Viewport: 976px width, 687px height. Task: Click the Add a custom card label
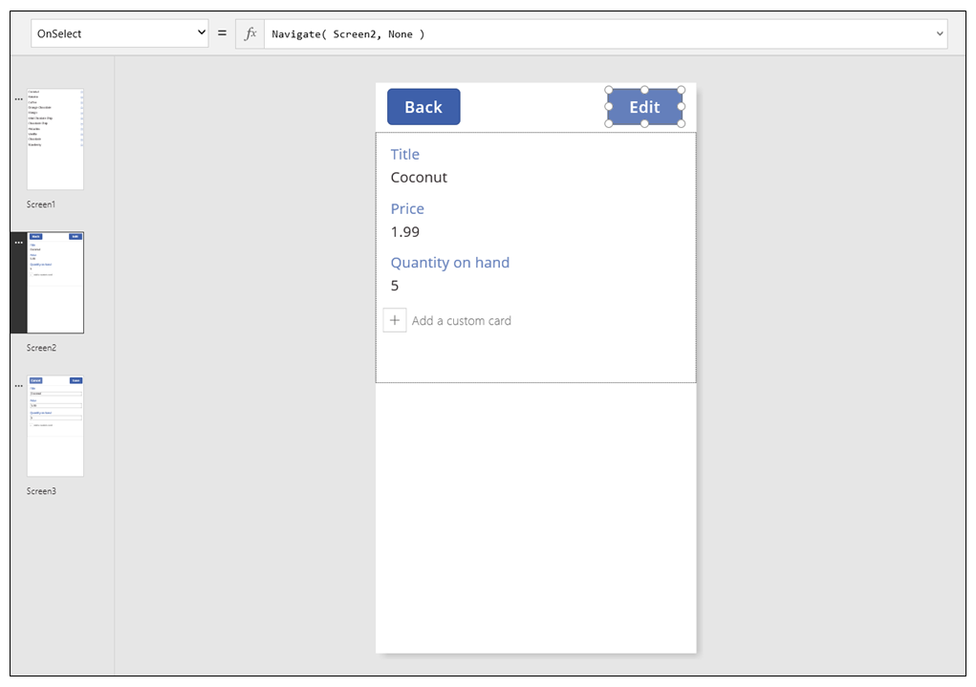(x=461, y=320)
